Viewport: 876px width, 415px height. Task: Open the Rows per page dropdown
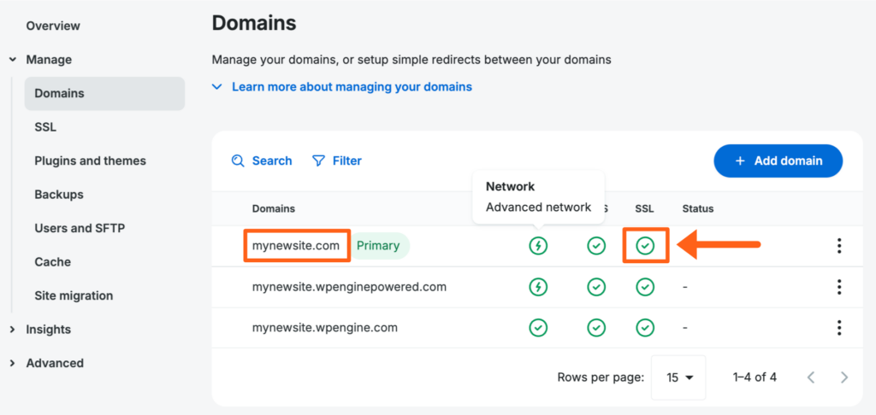click(x=678, y=377)
